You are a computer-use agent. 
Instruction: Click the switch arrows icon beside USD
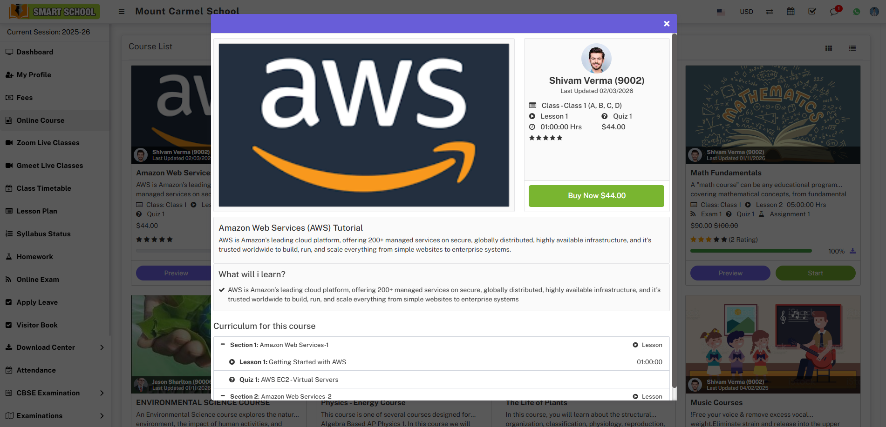click(770, 12)
